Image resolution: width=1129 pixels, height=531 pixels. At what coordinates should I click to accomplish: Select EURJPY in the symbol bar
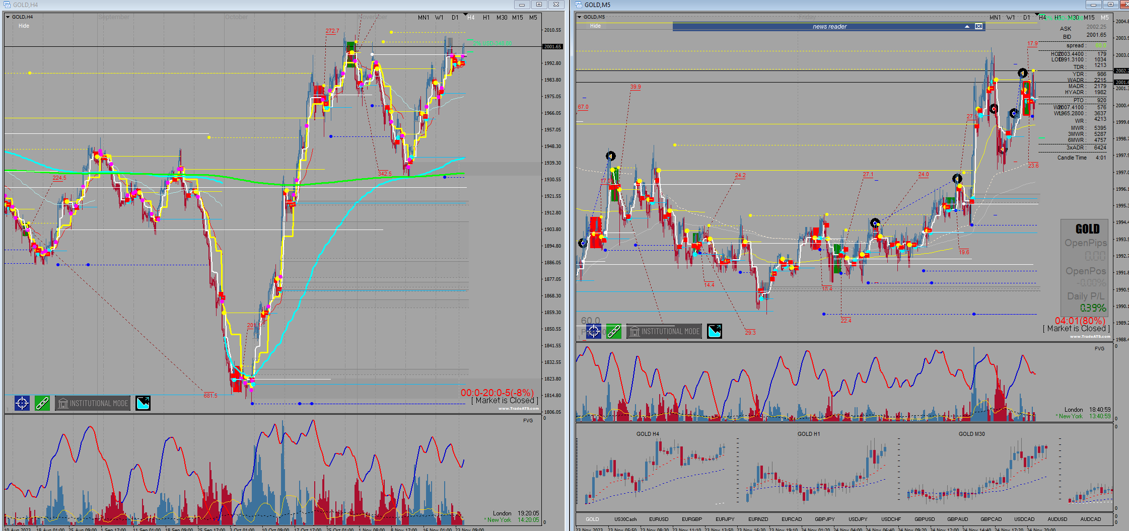pyautogui.click(x=725, y=519)
